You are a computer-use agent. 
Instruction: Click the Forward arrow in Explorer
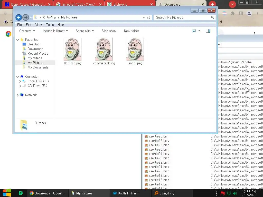25,17
